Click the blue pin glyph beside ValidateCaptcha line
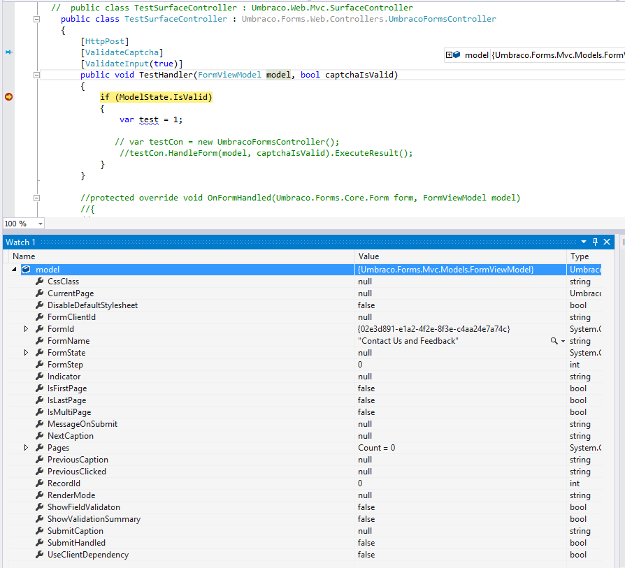Viewport: 625px width, 568px height. (9, 52)
